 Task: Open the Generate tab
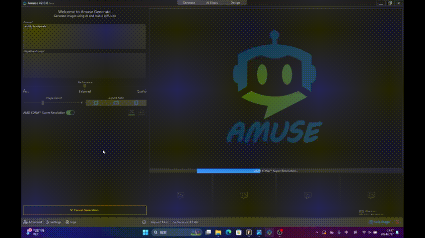coord(189,3)
